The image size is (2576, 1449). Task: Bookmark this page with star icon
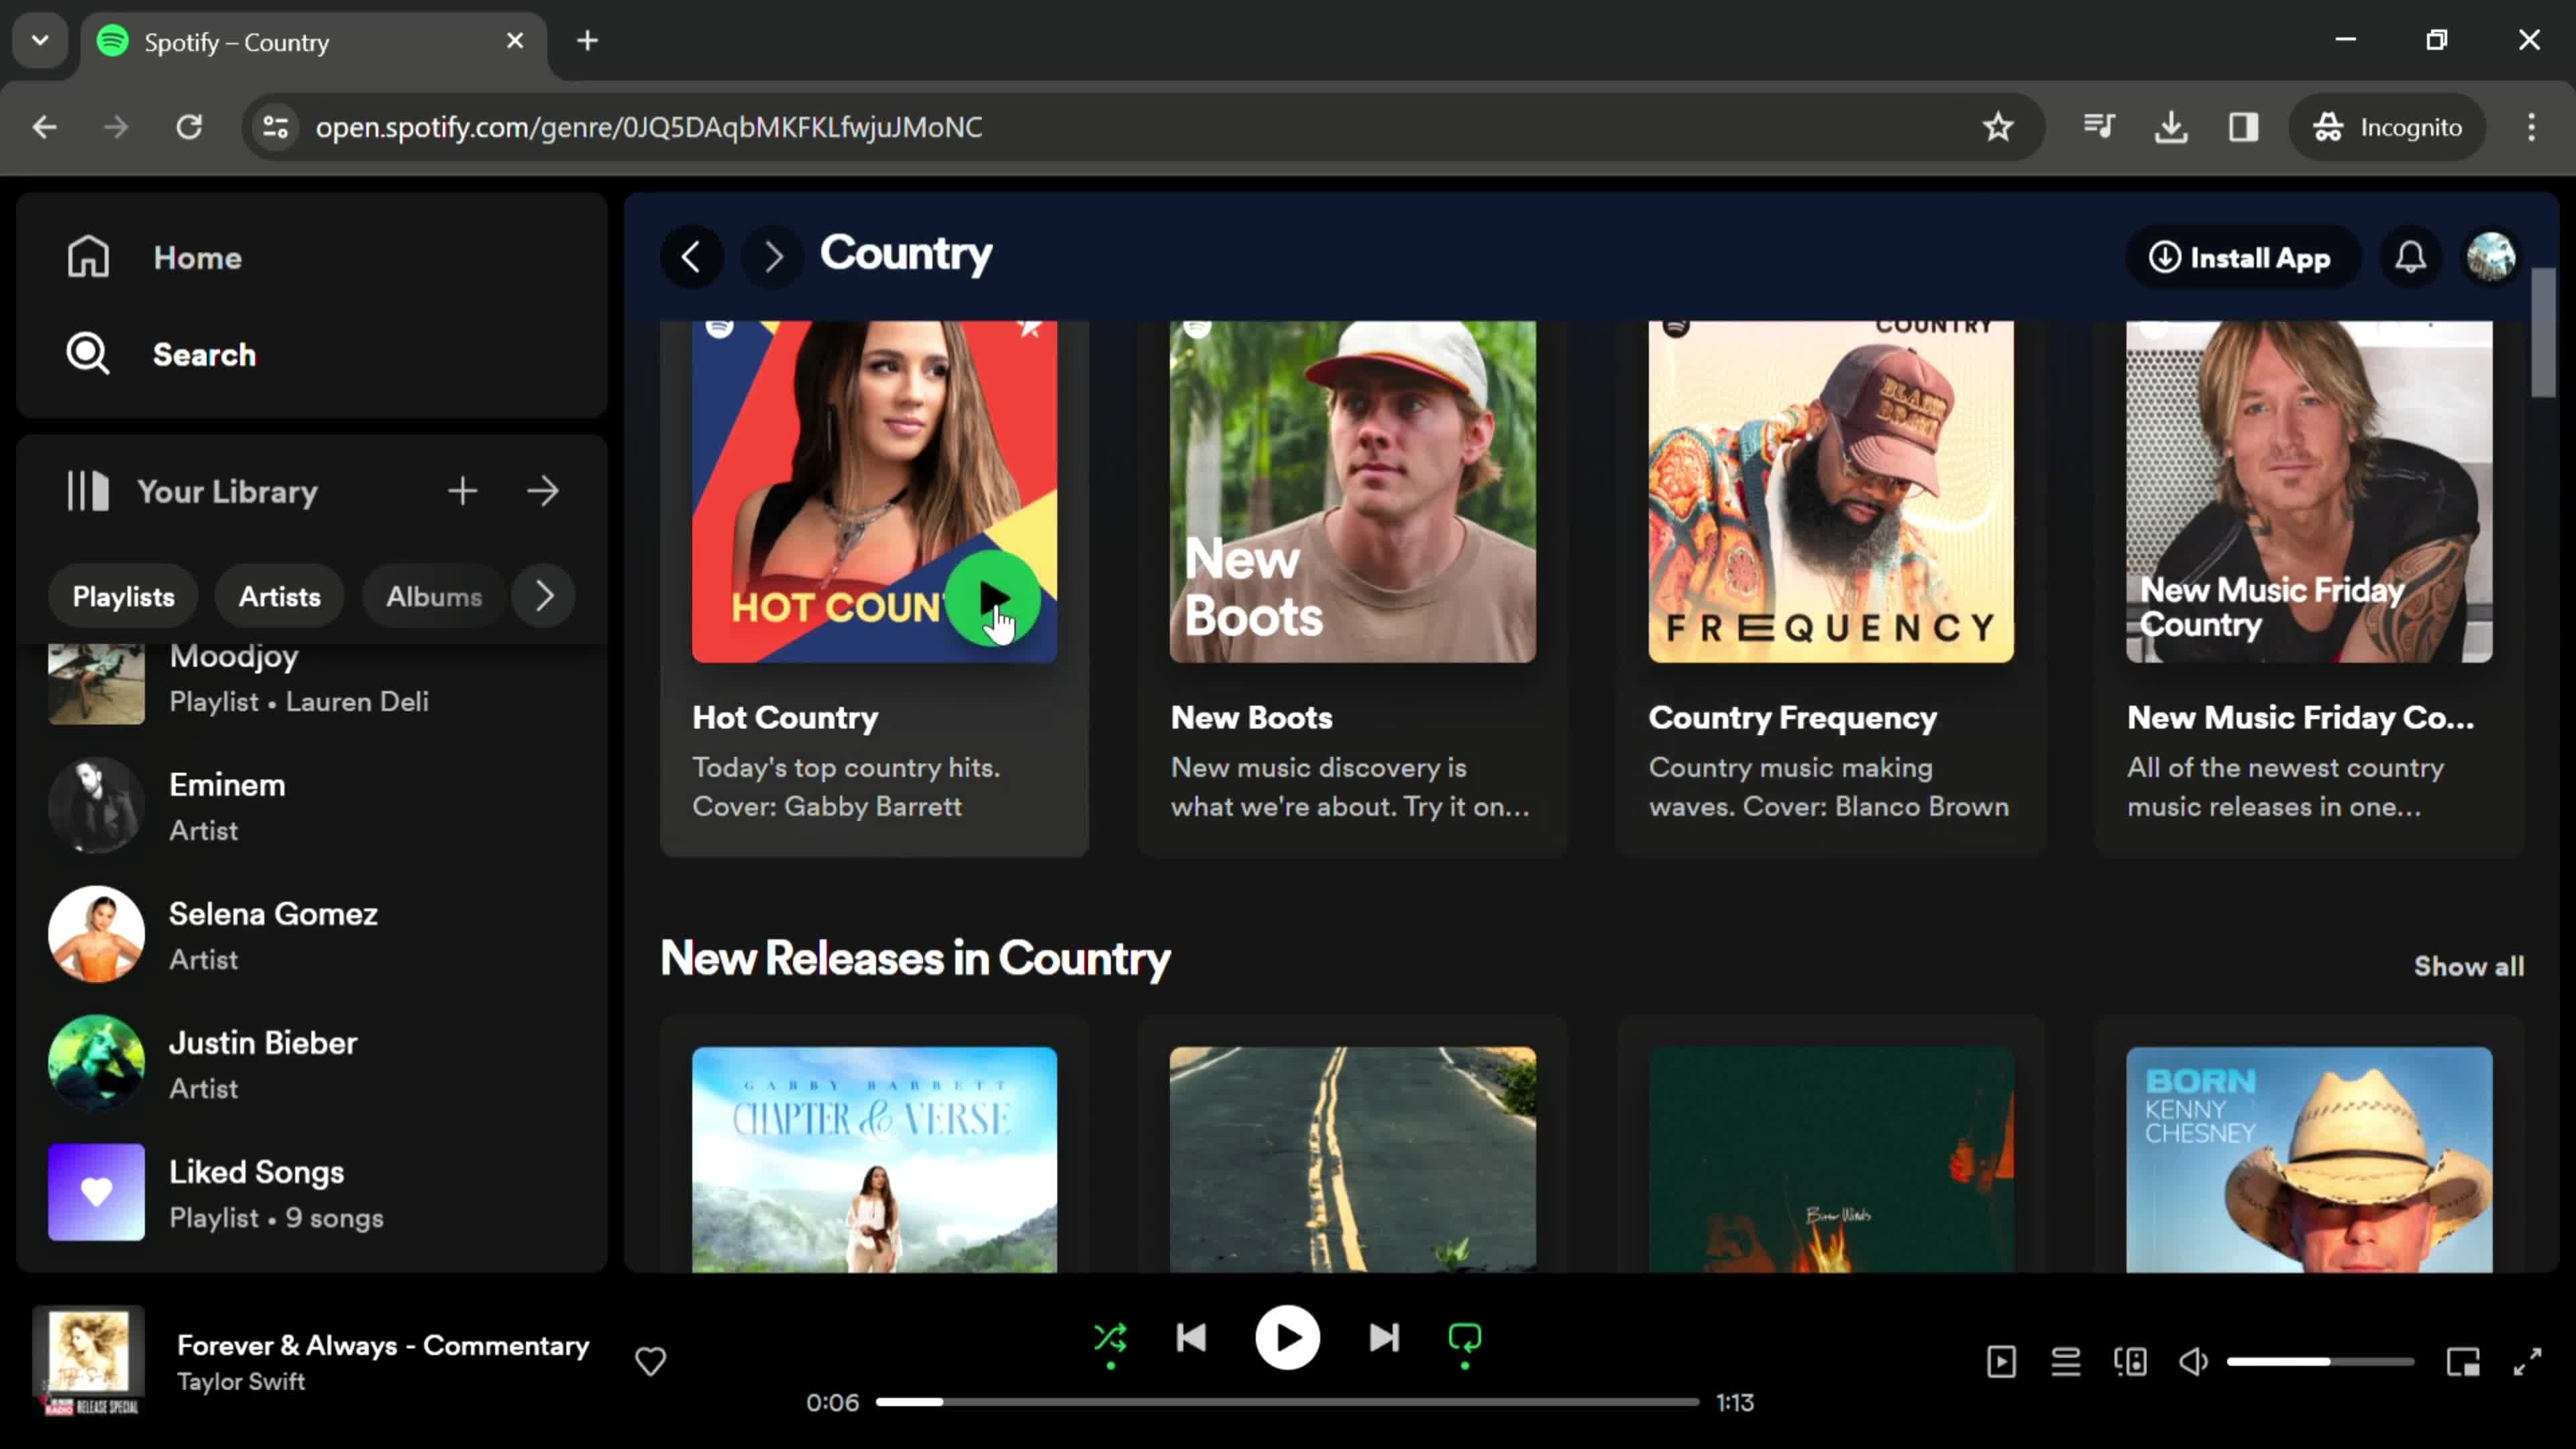point(1997,127)
